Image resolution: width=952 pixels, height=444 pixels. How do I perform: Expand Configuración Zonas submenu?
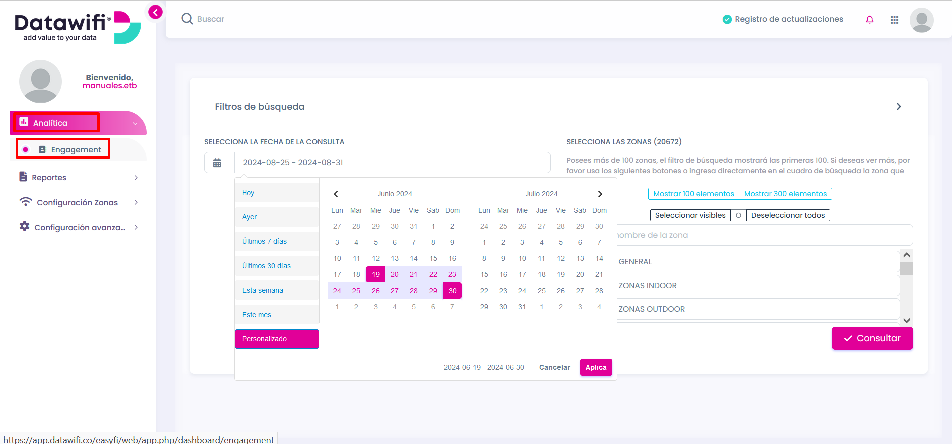(x=78, y=202)
